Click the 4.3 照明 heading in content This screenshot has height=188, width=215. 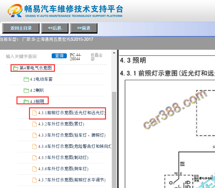133,60
